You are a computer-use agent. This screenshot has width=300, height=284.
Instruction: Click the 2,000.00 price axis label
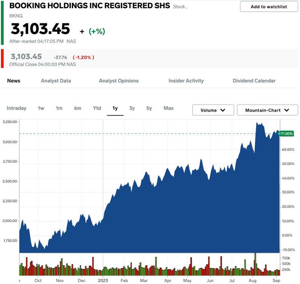[10, 221]
